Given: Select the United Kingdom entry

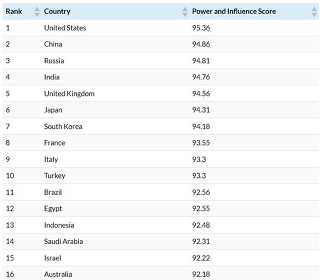Looking at the screenshot, I should pyautogui.click(x=69, y=94).
